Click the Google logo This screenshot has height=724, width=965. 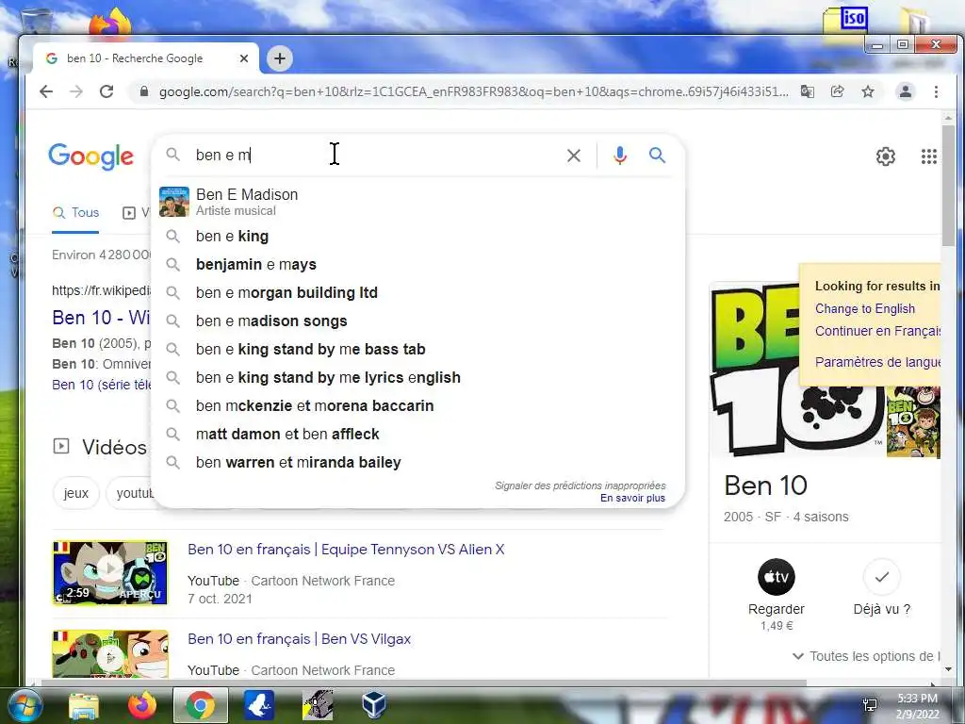tap(90, 156)
